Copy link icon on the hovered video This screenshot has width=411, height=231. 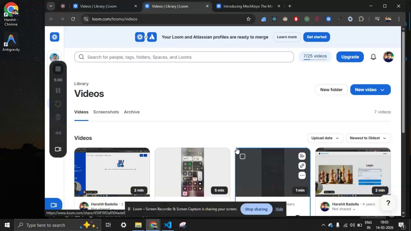click(x=302, y=166)
